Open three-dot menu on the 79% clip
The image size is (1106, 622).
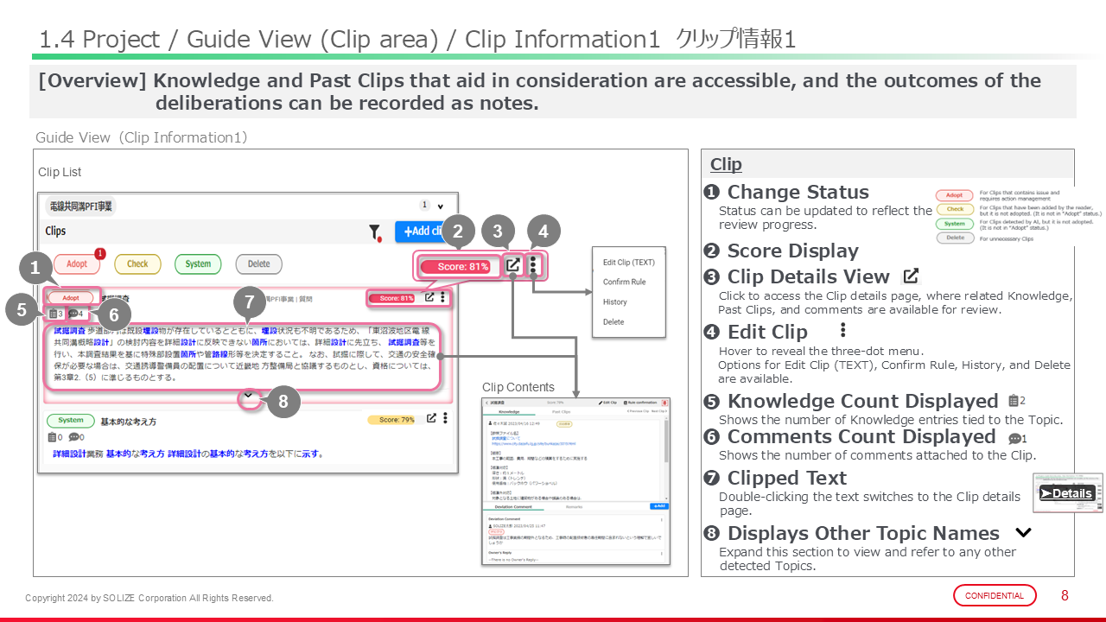coord(444,419)
